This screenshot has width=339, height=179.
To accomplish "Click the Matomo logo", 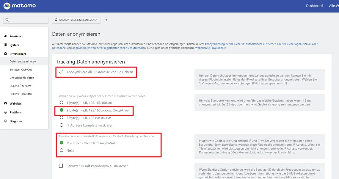I will (x=19, y=6).
